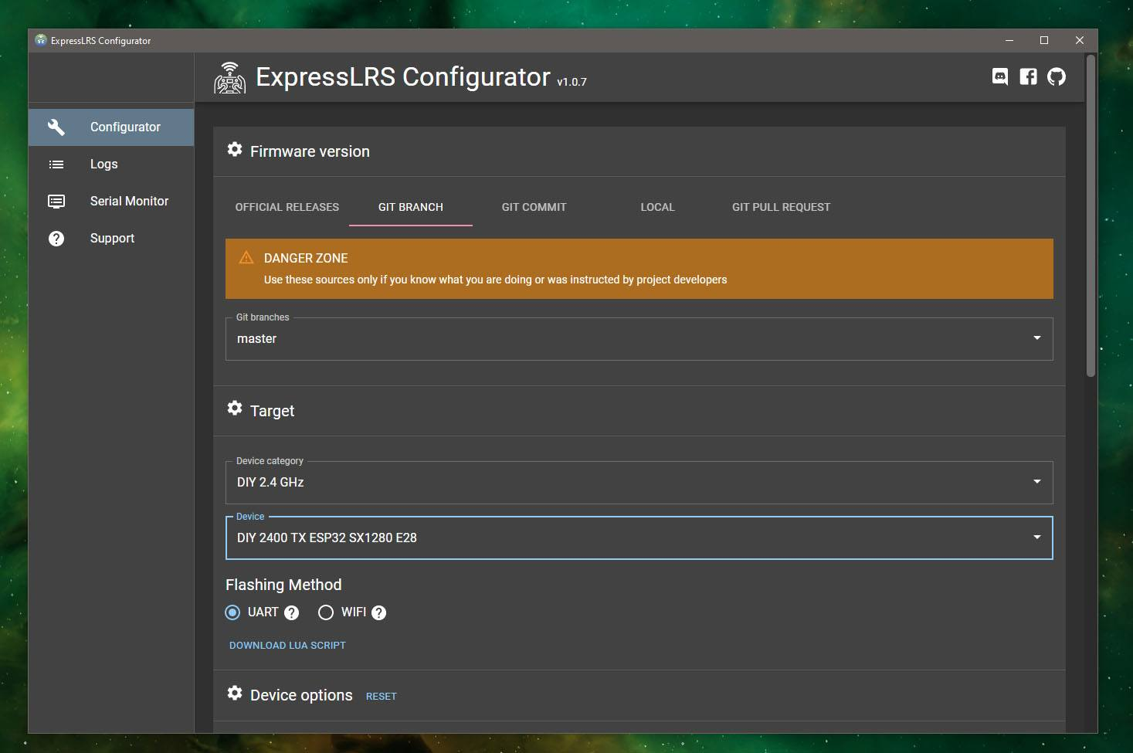Screen dimensions: 1133x753
Task: Open Support in the sidebar
Action: click(111, 239)
